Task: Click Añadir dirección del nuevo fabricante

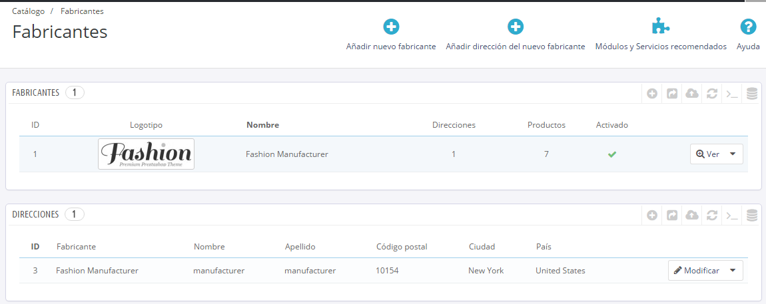Action: point(515,35)
